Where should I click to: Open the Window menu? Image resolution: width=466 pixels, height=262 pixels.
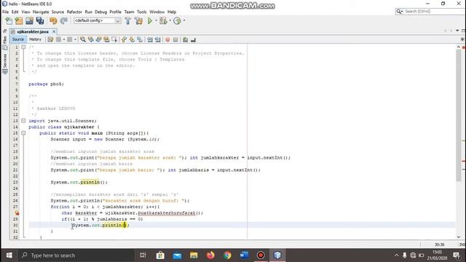[x=157, y=12]
